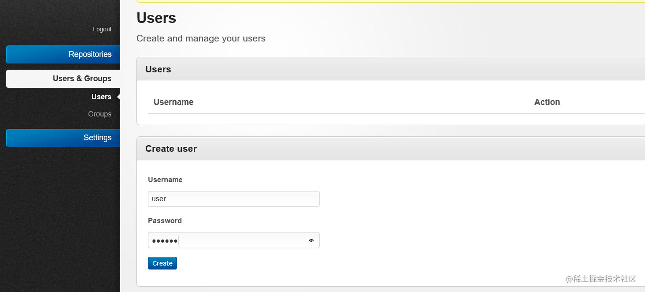Open the Repositories section
This screenshot has height=292, width=645.
(63, 54)
